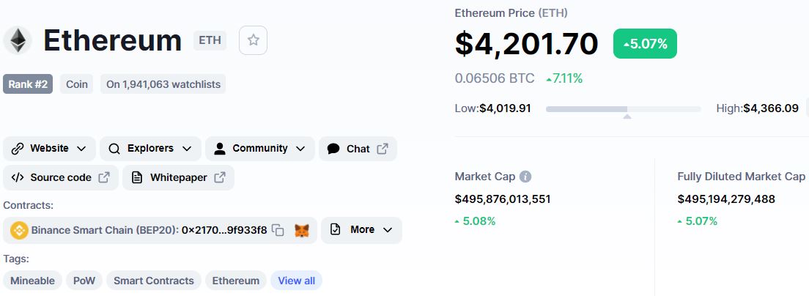Toggle the watchlist star for Ethereum

(x=253, y=40)
